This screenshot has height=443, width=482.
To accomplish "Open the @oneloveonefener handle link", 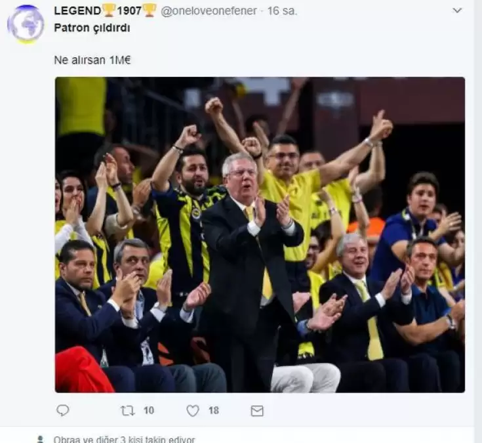I will [209, 11].
